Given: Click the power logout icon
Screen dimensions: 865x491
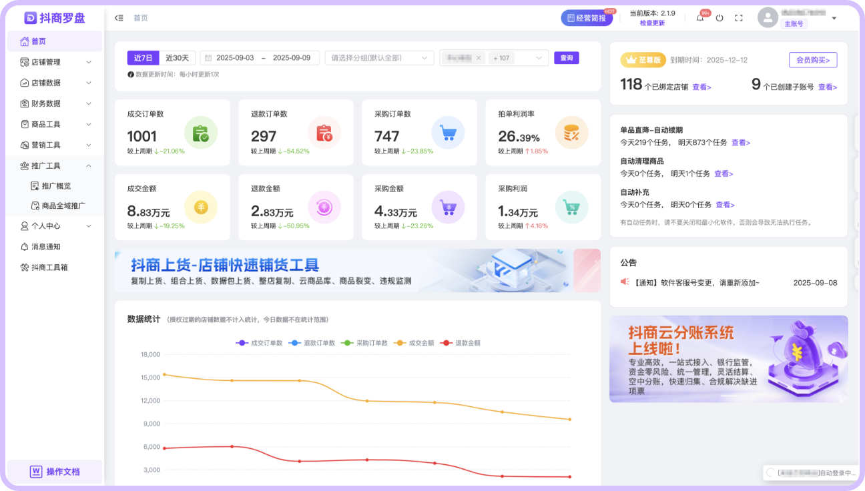Looking at the screenshot, I should [719, 18].
